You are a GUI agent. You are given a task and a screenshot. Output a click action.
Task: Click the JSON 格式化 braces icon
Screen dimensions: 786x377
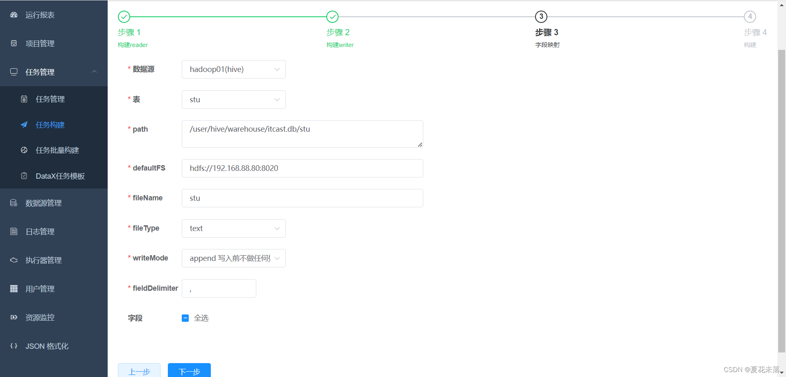pos(14,346)
